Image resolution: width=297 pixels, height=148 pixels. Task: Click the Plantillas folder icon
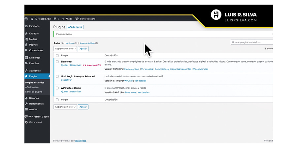pos(26,63)
